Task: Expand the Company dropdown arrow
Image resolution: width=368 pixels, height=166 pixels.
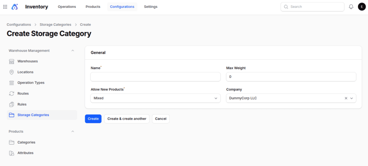Action: [x=351, y=98]
